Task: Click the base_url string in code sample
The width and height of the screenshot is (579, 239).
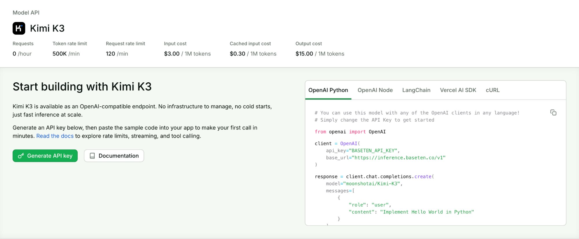Action: tap(399, 158)
